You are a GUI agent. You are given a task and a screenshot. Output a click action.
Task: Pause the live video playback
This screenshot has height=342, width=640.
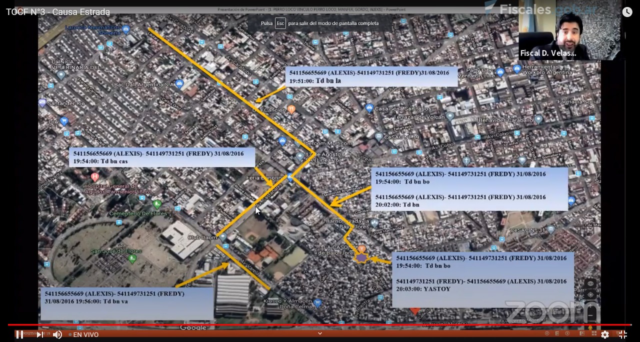click(x=19, y=334)
